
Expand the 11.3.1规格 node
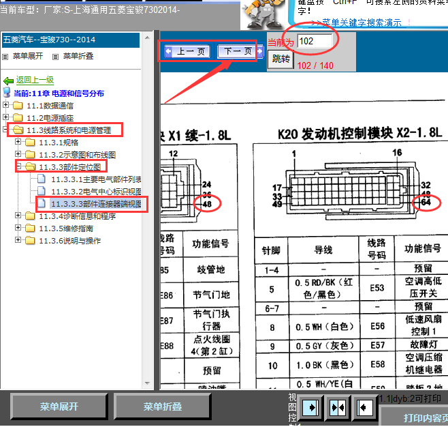18,141
